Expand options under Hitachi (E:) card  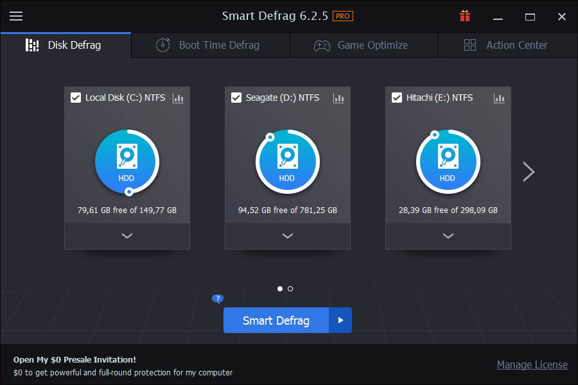tap(448, 235)
